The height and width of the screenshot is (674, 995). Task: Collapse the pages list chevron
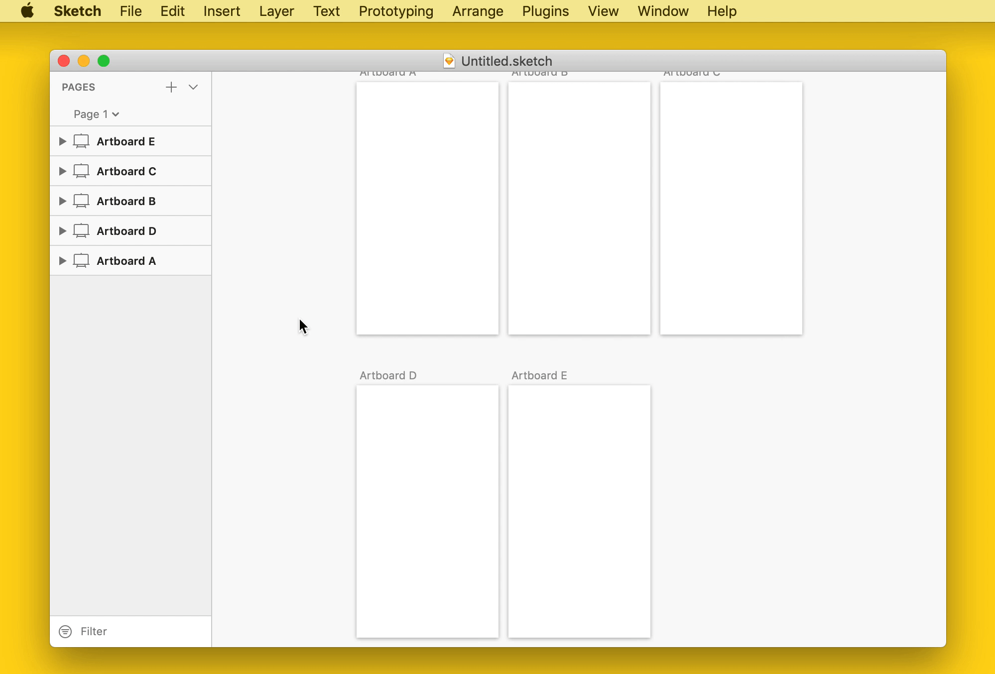point(193,87)
